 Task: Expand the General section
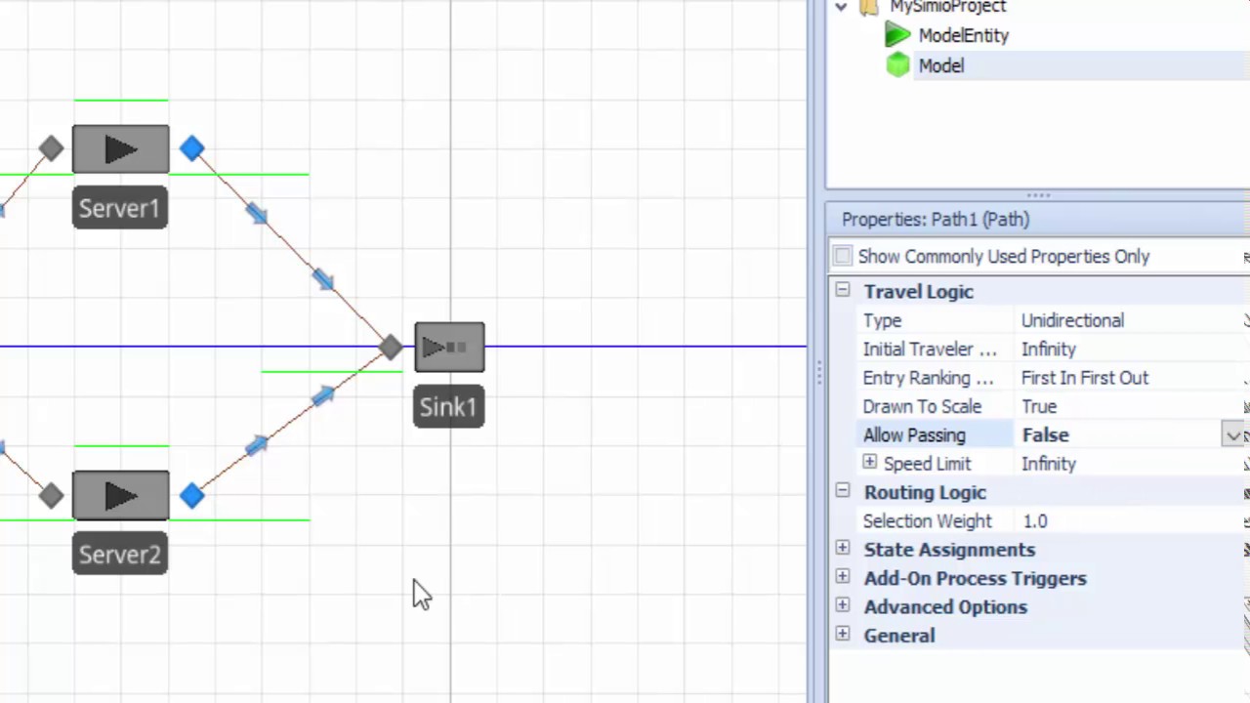(843, 635)
